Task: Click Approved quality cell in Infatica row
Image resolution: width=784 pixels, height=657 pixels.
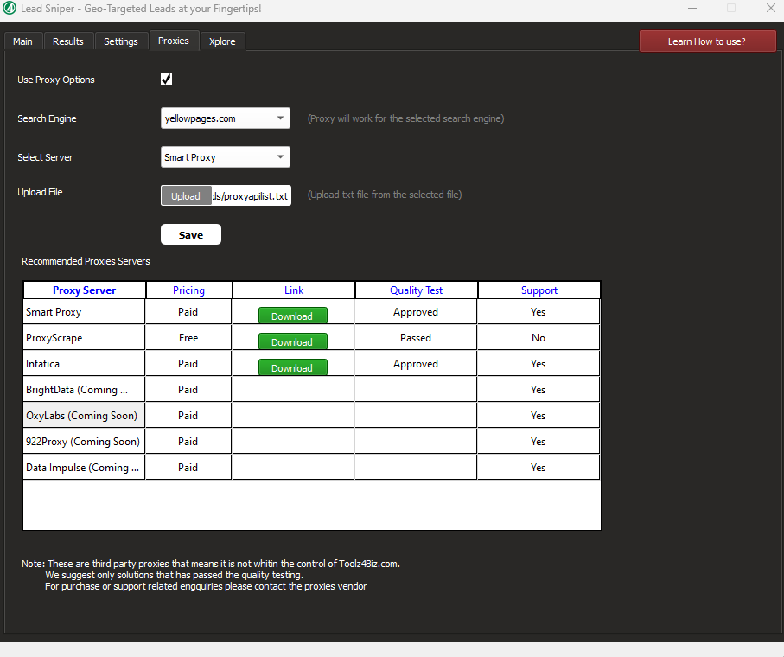Action: point(416,363)
